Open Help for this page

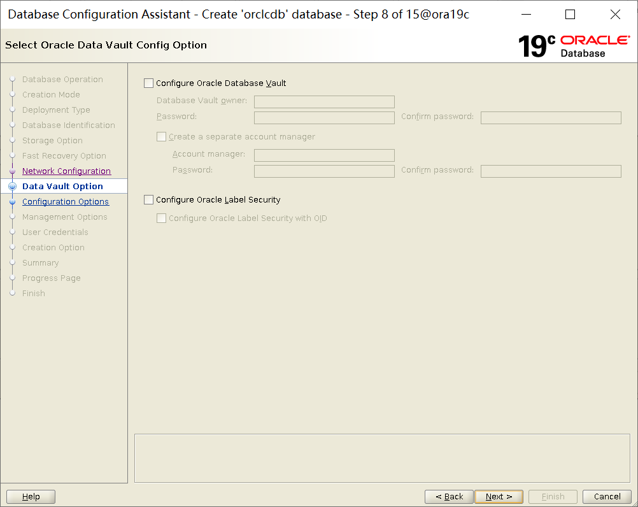31,496
